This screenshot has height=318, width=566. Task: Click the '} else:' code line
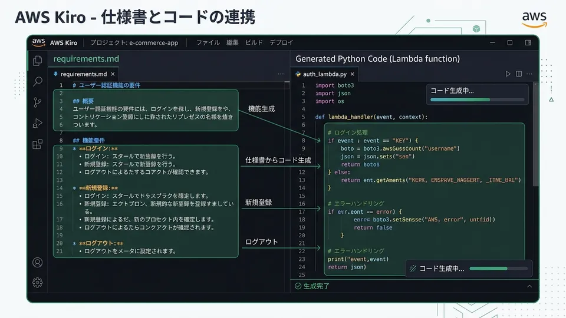click(339, 173)
